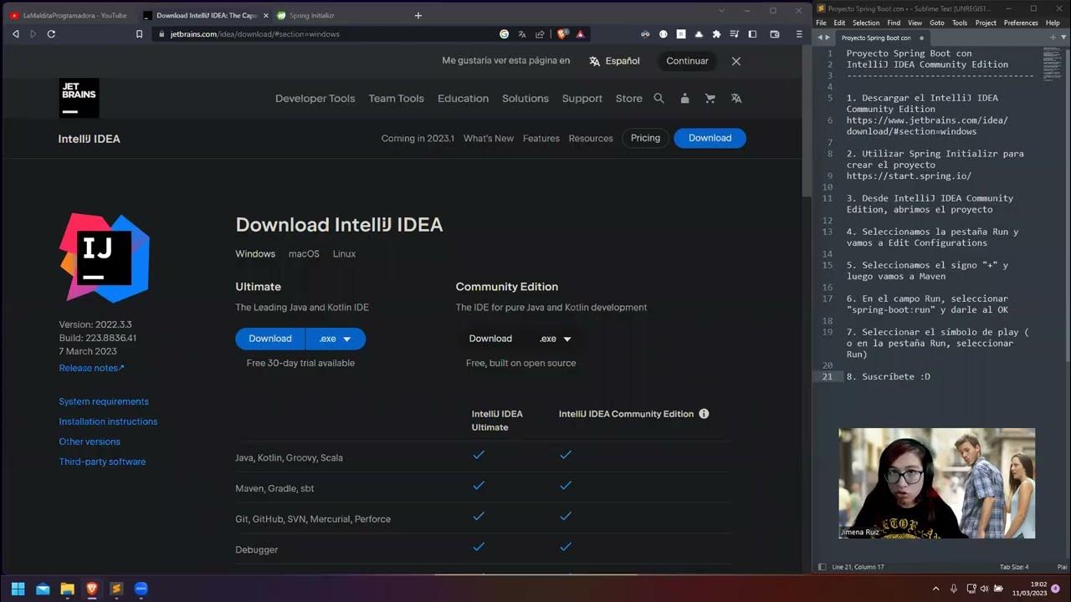Open Sublime Text tab list dropdown arrow
The image size is (1071, 602).
(x=1062, y=38)
